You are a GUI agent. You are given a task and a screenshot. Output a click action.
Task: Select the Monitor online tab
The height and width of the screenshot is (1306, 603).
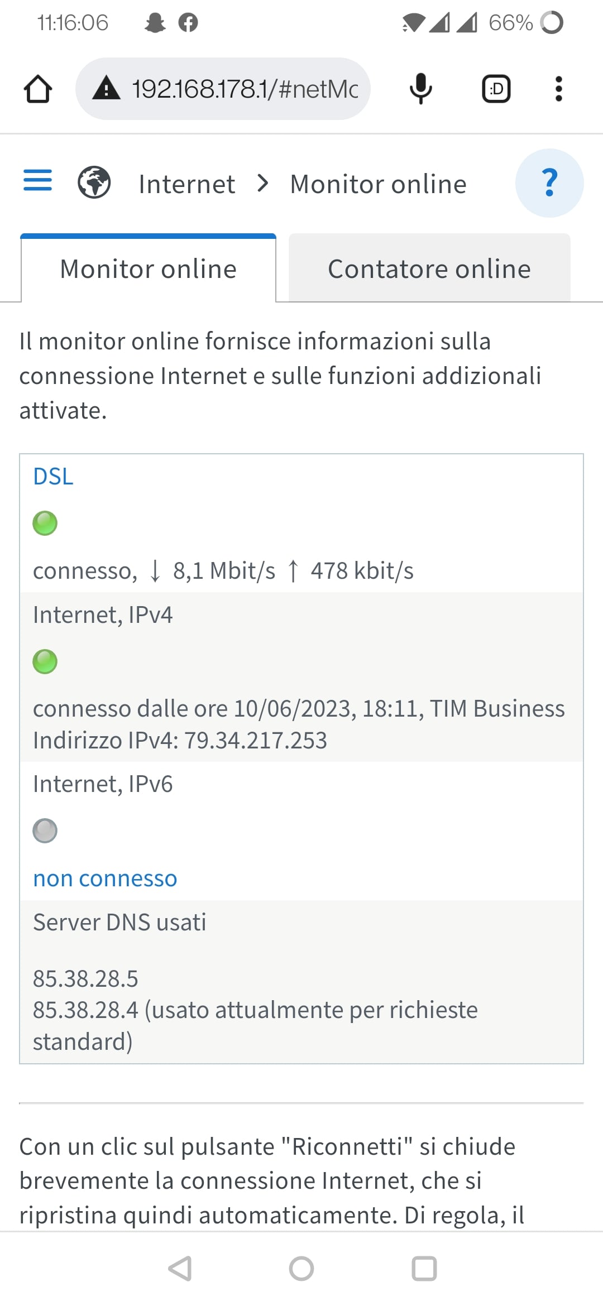coord(149,268)
